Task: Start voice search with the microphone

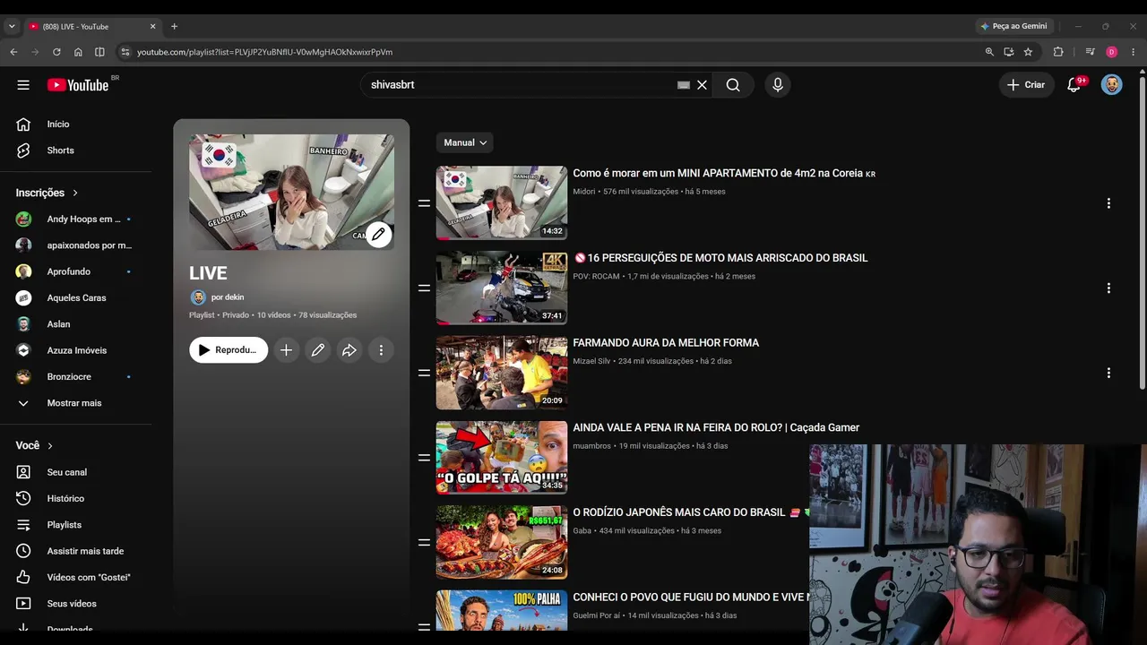Action: (x=778, y=85)
